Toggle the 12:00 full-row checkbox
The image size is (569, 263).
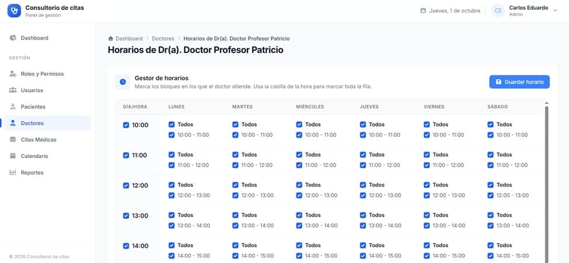(126, 185)
